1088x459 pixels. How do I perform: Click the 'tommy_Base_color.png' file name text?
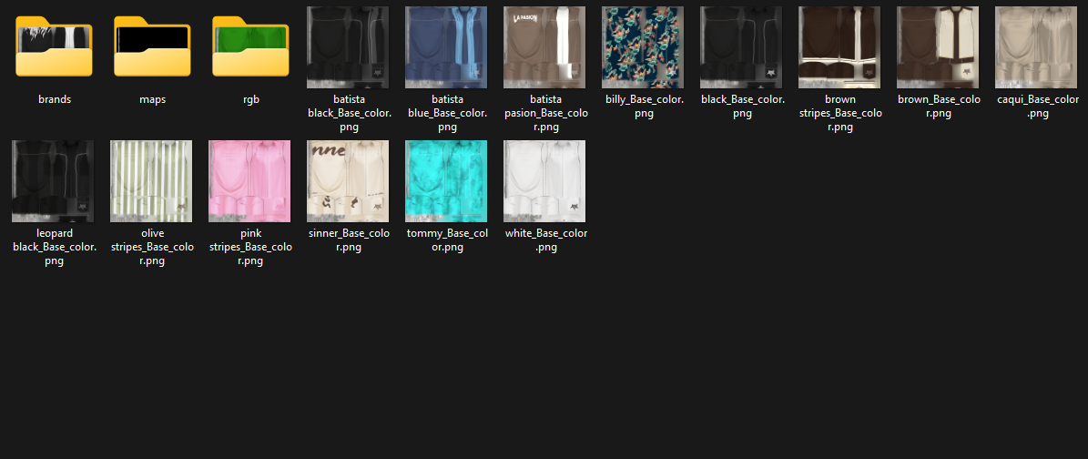[x=446, y=240]
